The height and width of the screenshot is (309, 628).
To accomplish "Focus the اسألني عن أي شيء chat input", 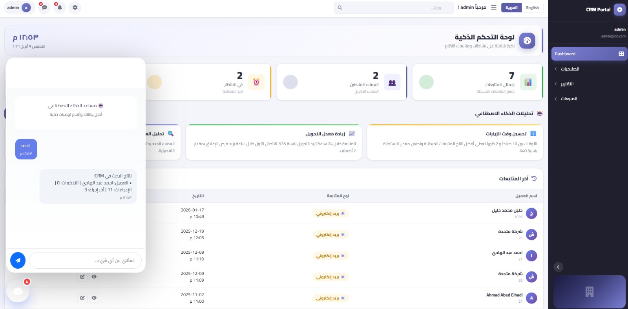I will coord(85,260).
